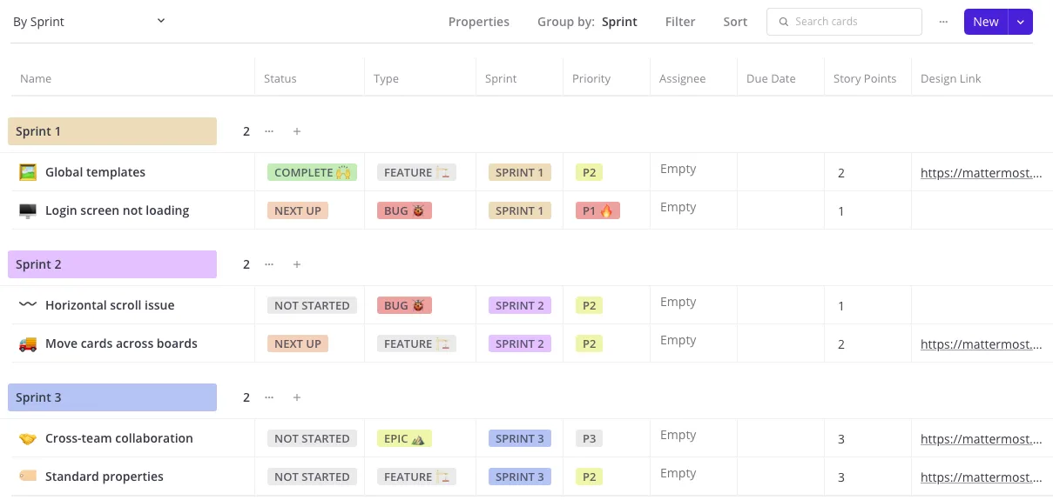The height and width of the screenshot is (500, 1053).
Task: Open the Login screen not loading card
Action: point(117,210)
